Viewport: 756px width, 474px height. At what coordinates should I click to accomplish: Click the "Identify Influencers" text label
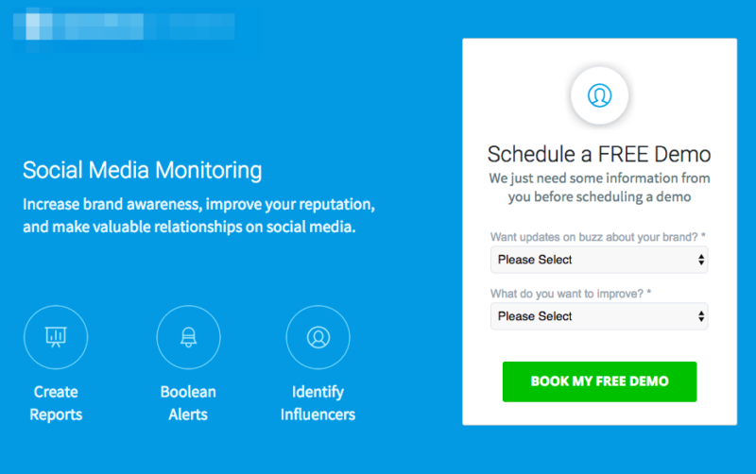pyautogui.click(x=318, y=403)
